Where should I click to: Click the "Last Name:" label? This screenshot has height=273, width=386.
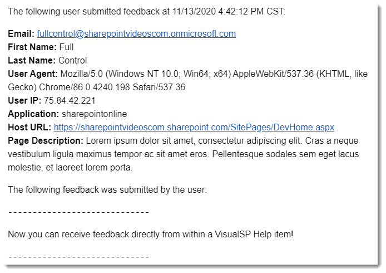click(x=31, y=61)
